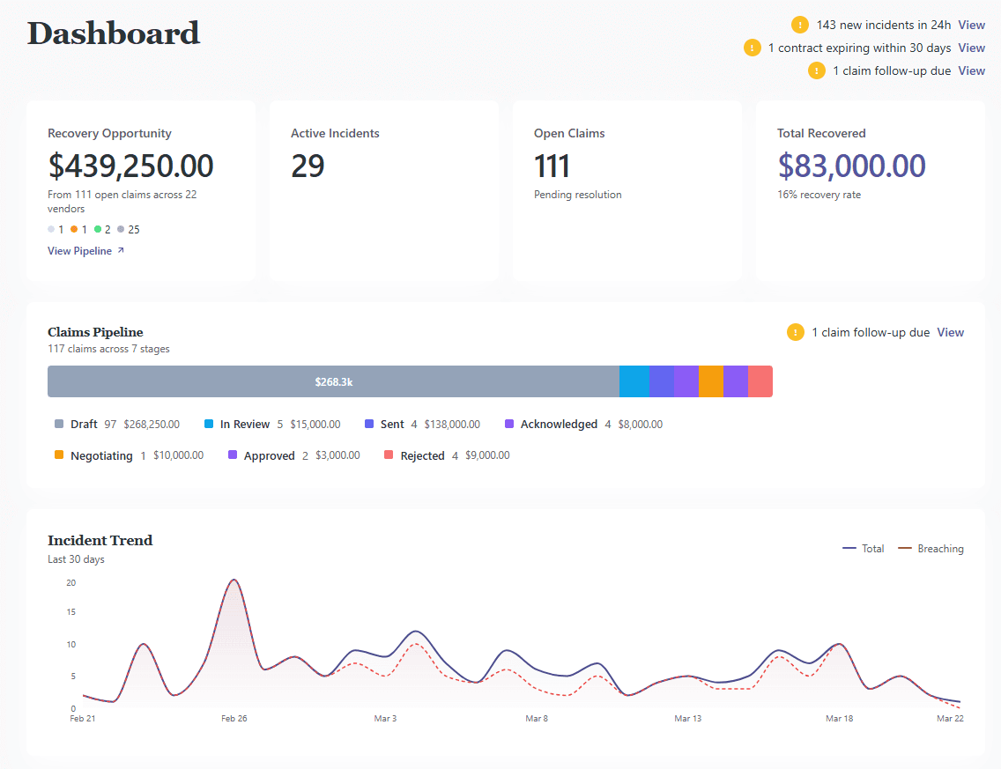
Task: Click the orange status dot in Recovery Opportunity card
Action: point(73,229)
